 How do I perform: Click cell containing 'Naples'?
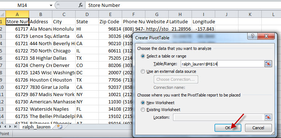pyautogui.click(x=64, y=109)
